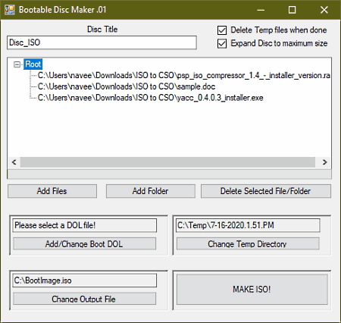Screen dimensions: 341x323
Task: Maximize the Bootable Disc Maker window
Action: click(293, 10)
